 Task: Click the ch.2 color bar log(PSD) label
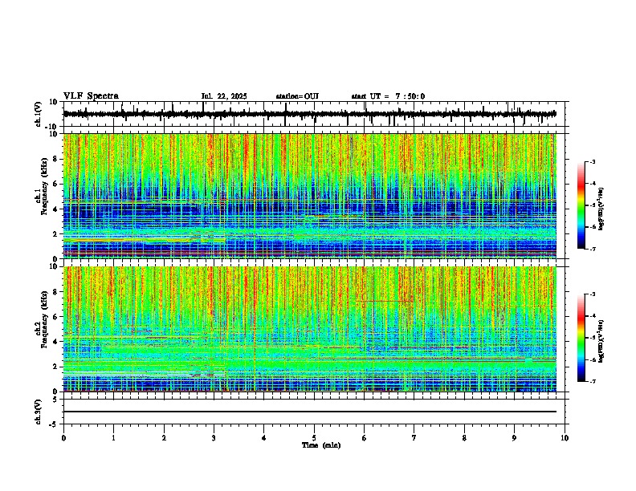(x=601, y=341)
